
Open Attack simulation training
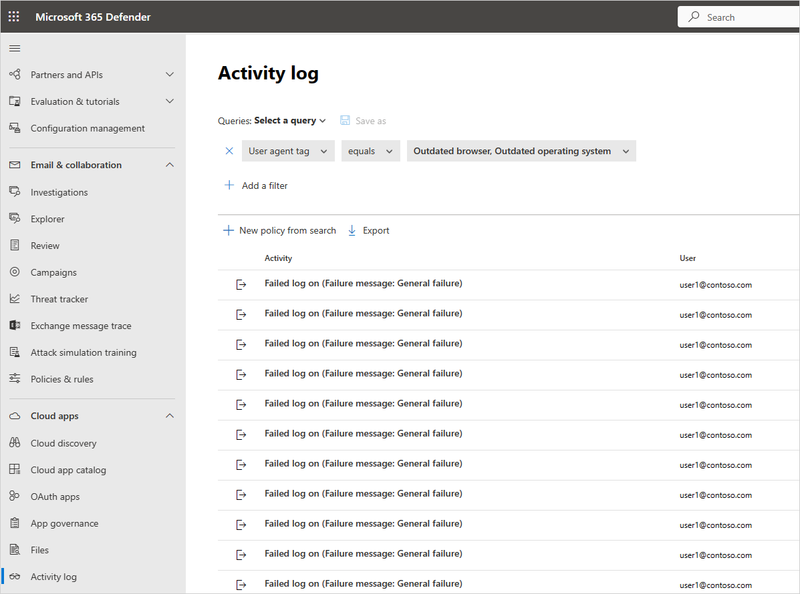(x=84, y=352)
